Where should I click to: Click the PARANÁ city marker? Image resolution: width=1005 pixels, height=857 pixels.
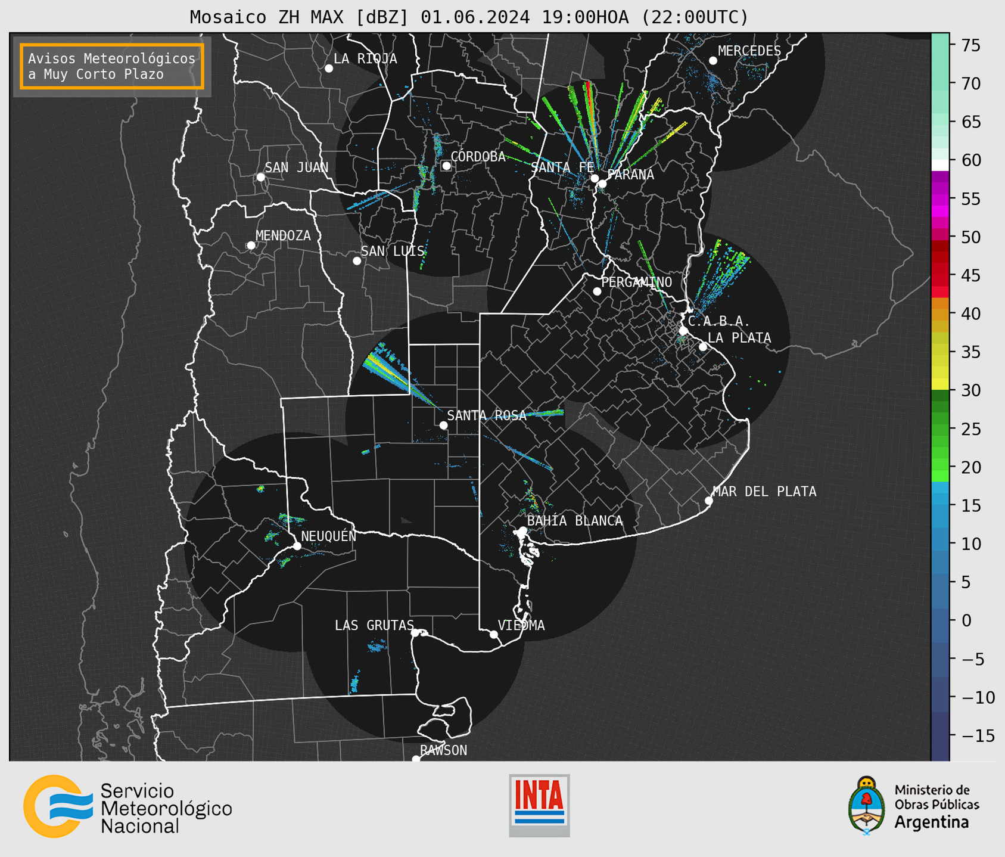coord(602,184)
